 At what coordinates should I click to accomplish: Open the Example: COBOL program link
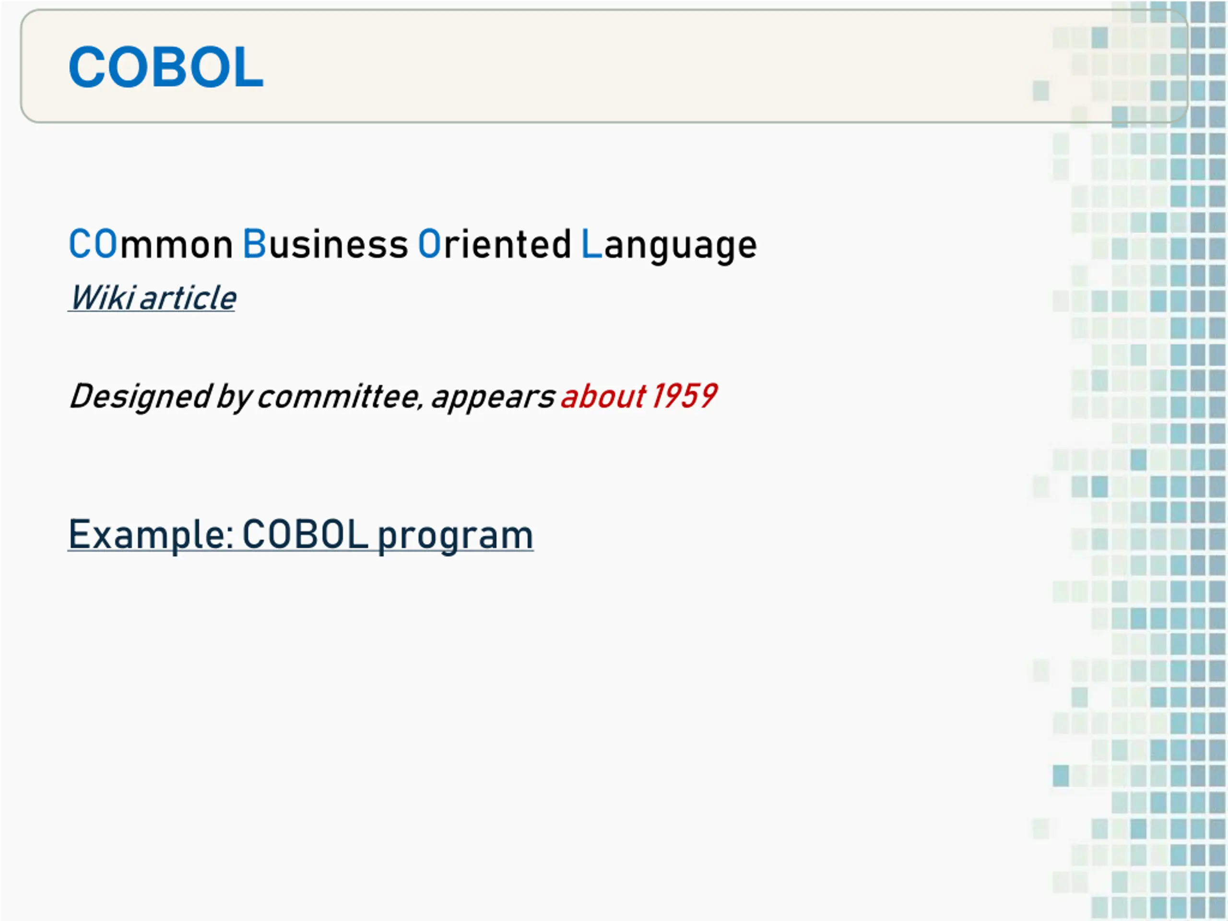pyautogui.click(x=300, y=535)
